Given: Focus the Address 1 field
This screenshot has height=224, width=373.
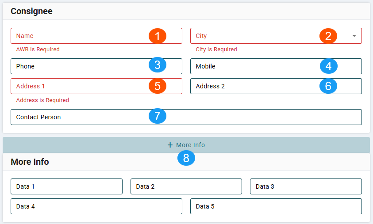Looking at the screenshot, I should click(x=80, y=86).
